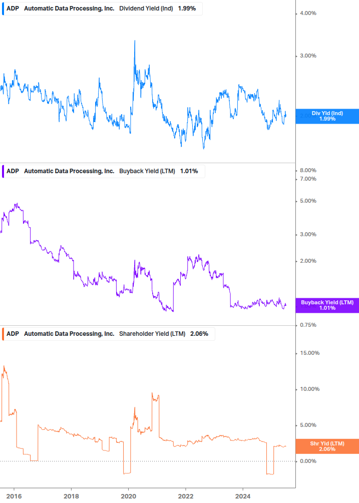This screenshot has width=359, height=503.
Task: Click the Buyback Yield (LTM) legend label
Action: point(147,171)
